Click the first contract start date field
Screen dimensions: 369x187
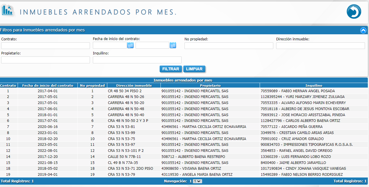point(110,45)
